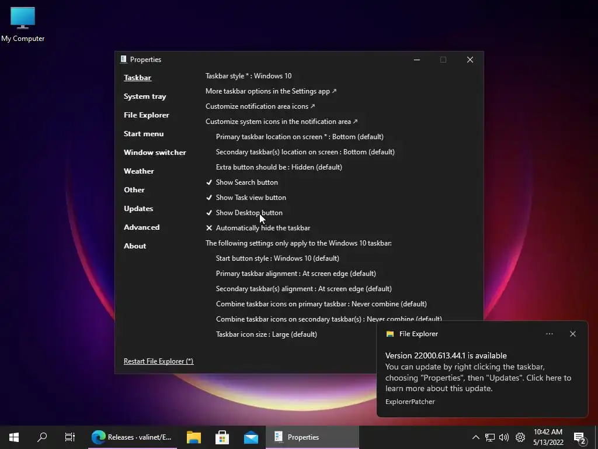Switch to the Edge Releases window

coord(133,437)
